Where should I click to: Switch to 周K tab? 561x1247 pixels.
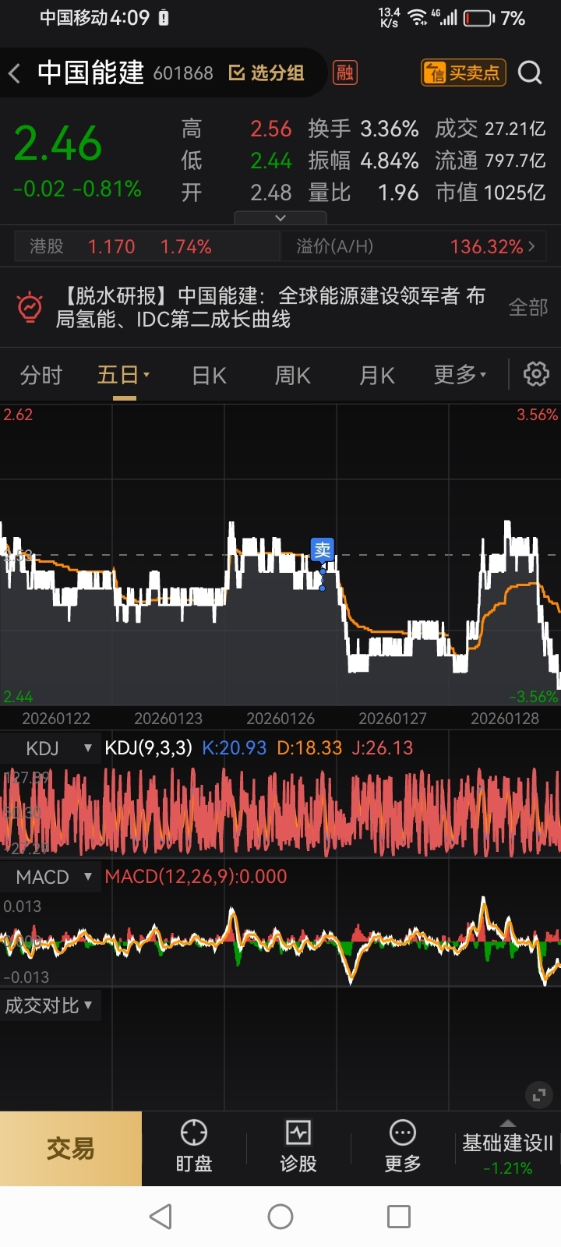[293, 376]
